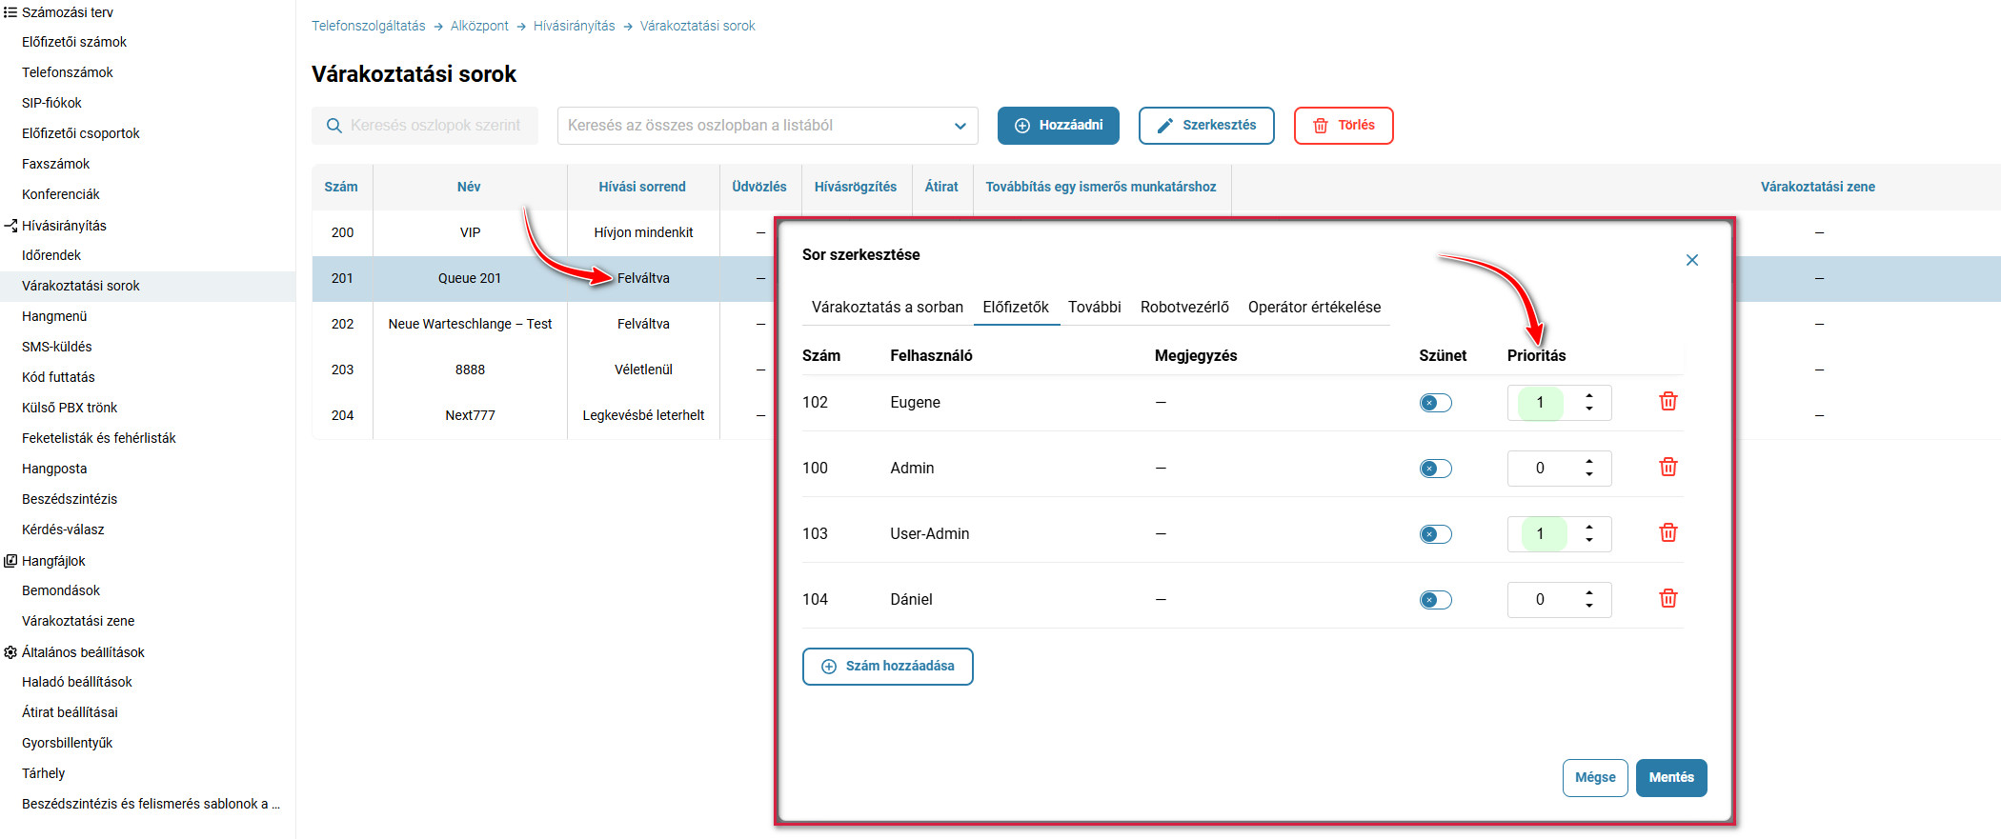Open SMS-küldés in sidebar
This screenshot has height=839, width=2001.
[57, 347]
